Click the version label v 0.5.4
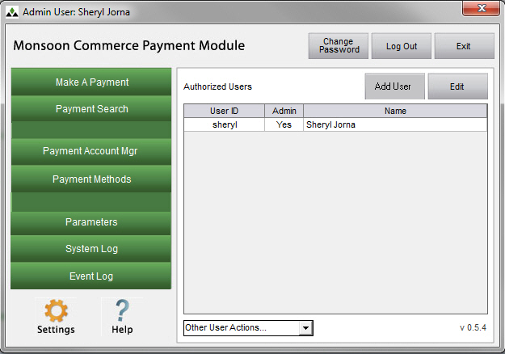 (x=473, y=327)
